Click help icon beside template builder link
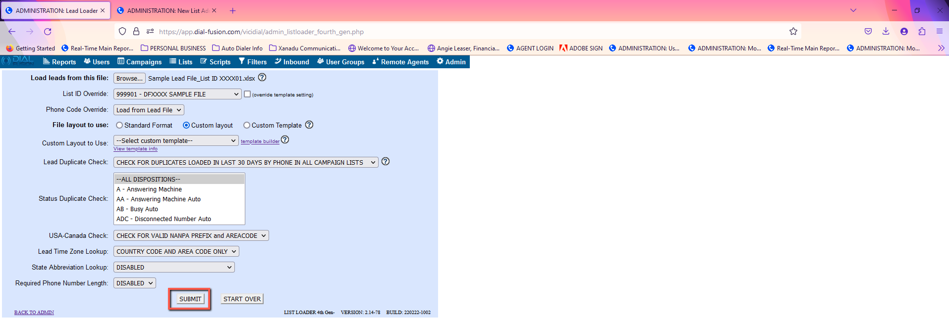 [x=285, y=140]
